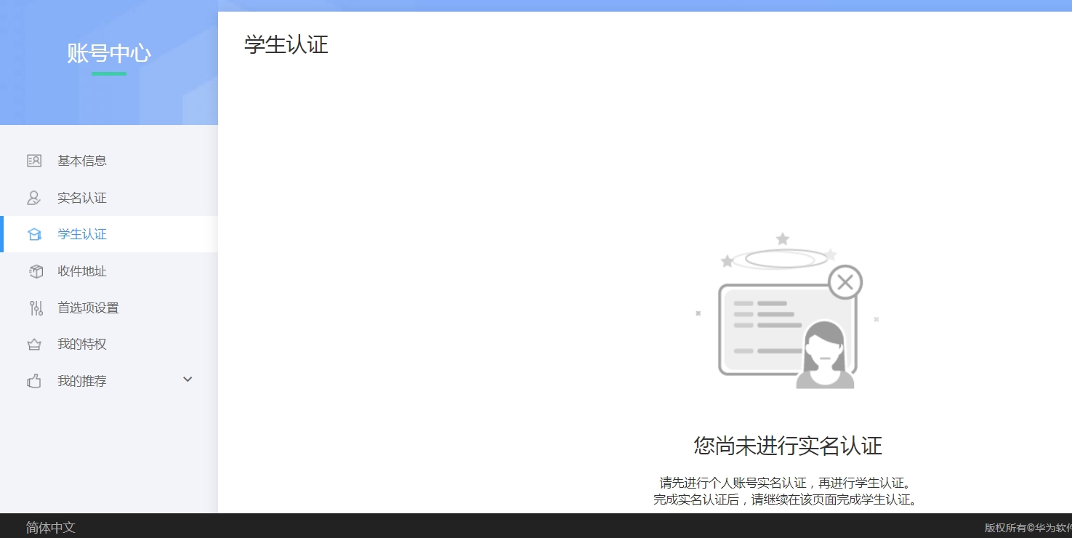This screenshot has width=1072, height=538.
Task: Click the 基本信息 ID card icon
Action: point(34,161)
